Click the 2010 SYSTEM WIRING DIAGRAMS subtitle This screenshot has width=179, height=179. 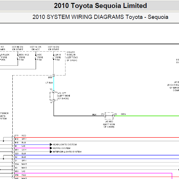tap(100, 17)
